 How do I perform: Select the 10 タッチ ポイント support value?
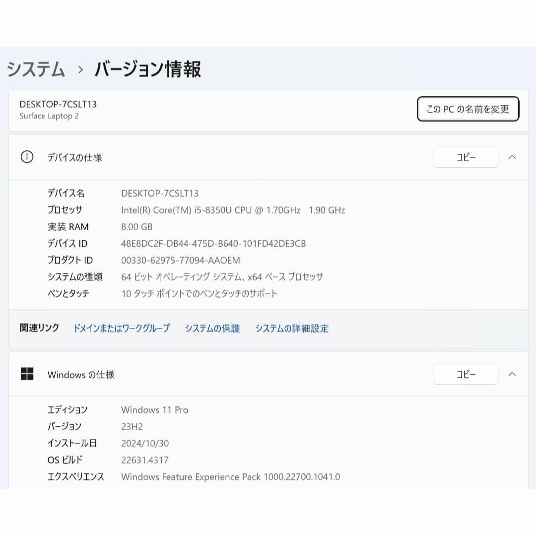200,294
